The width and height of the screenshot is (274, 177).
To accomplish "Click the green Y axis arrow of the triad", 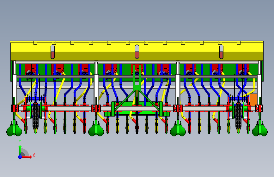I will tap(20, 150).
